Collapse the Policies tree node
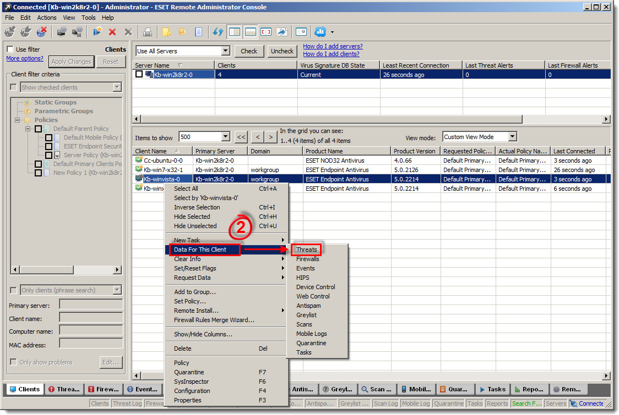This screenshot has width=619, height=415. click(18, 120)
